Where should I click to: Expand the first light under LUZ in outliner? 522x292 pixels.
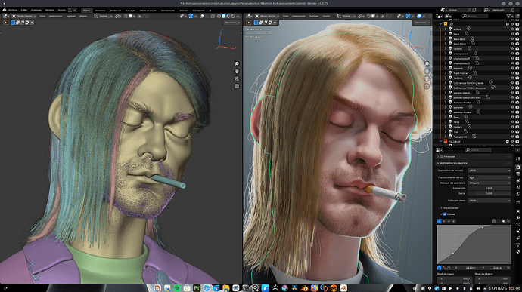click(x=446, y=29)
